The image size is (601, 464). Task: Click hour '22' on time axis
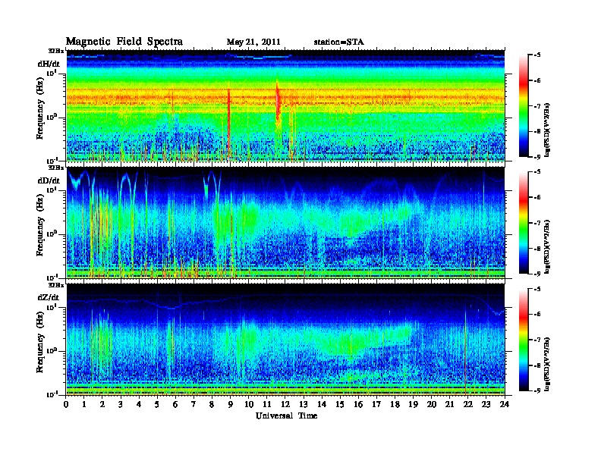click(468, 404)
